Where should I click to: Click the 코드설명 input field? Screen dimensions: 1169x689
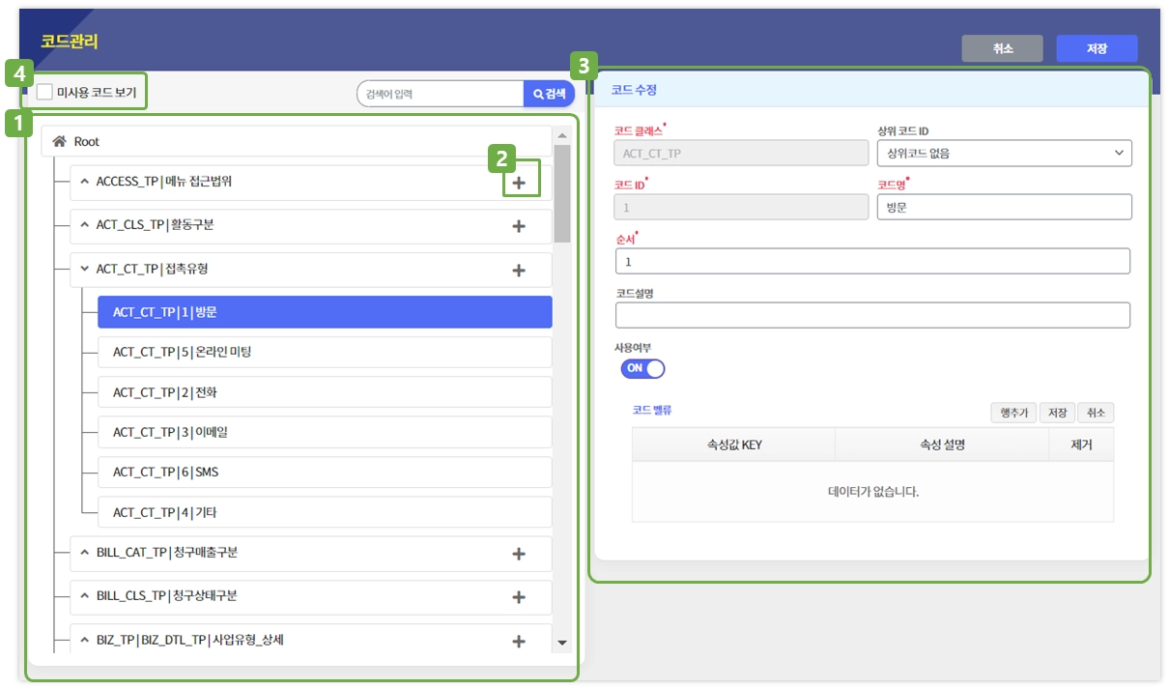coord(872,315)
